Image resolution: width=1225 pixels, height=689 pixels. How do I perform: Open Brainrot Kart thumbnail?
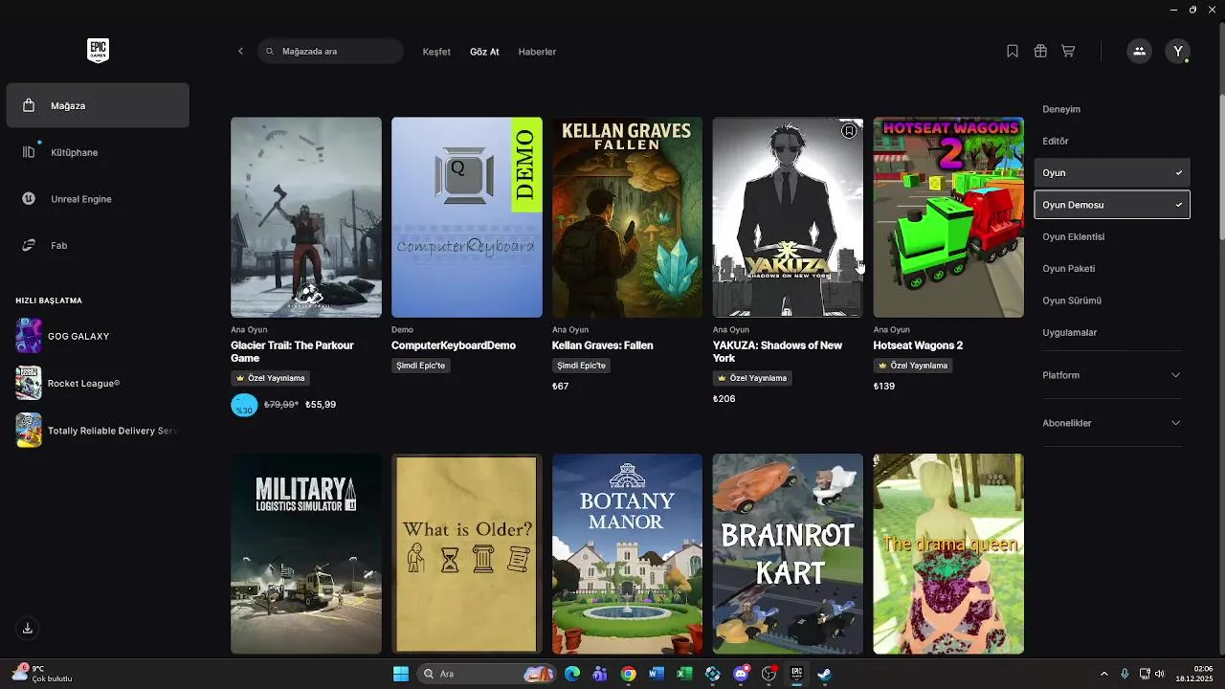tap(788, 554)
